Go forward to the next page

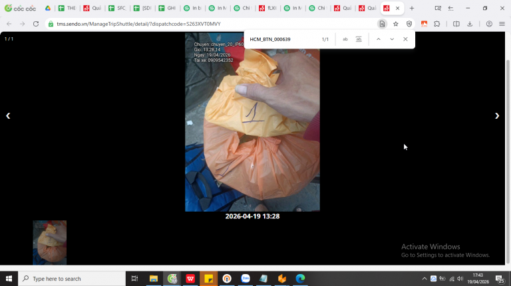[22, 24]
